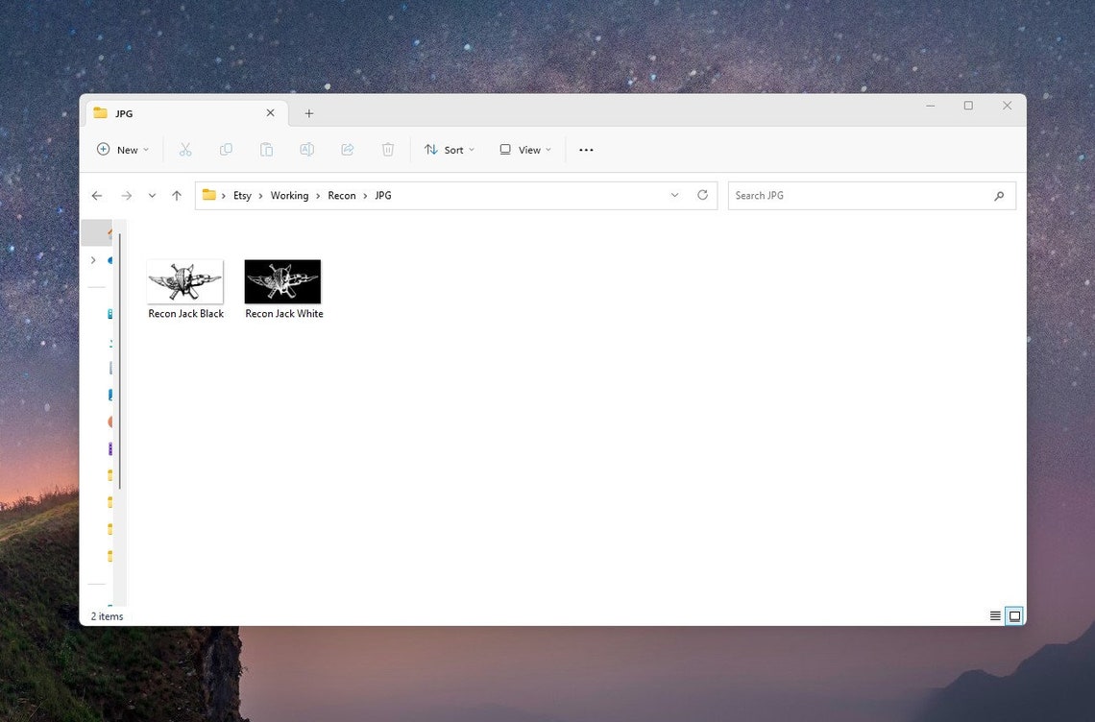Refresh the folder with the reload icon
Image resolution: width=1095 pixels, height=722 pixels.
point(702,195)
